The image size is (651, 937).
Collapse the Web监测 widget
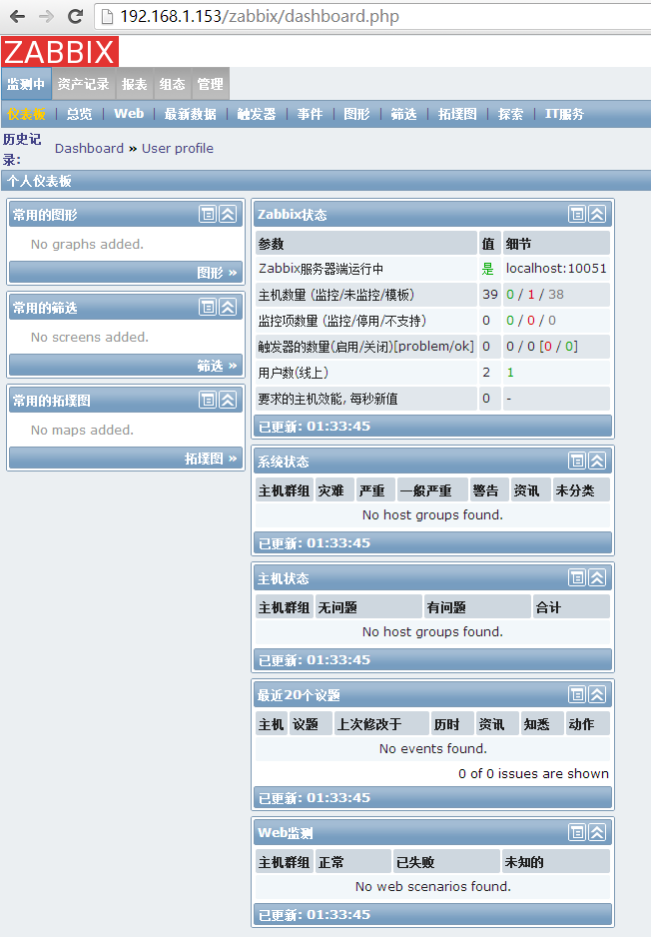click(x=597, y=832)
